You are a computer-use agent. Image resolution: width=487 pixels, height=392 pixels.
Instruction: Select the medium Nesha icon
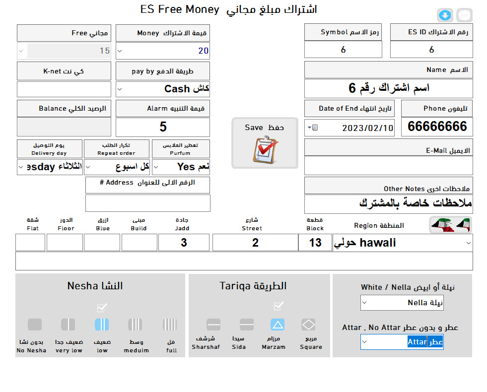[135, 325]
